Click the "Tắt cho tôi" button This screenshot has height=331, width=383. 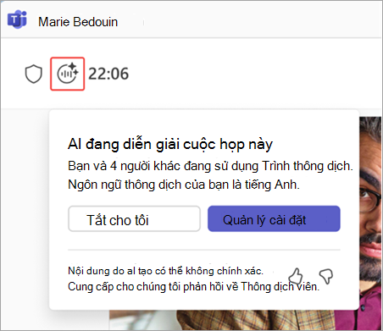(x=134, y=218)
